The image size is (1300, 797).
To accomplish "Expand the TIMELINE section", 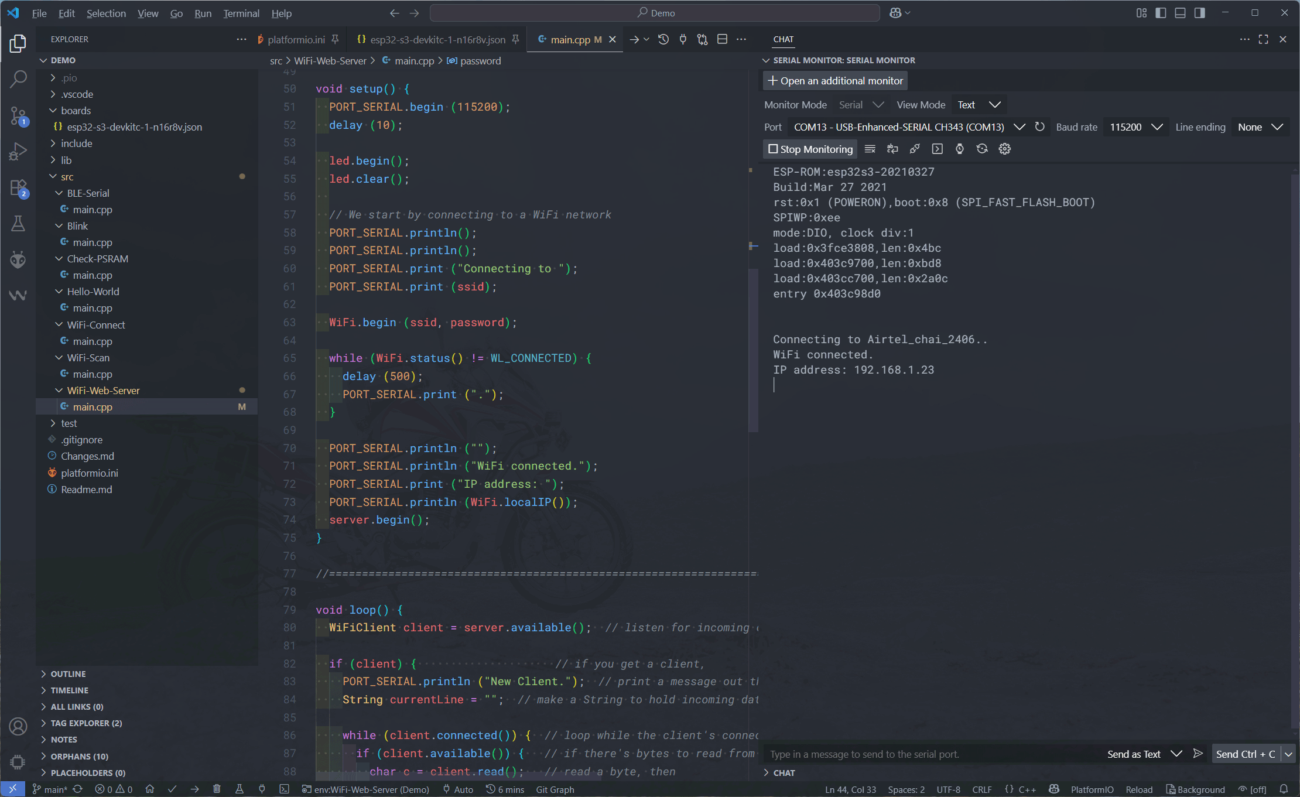I will tap(69, 690).
